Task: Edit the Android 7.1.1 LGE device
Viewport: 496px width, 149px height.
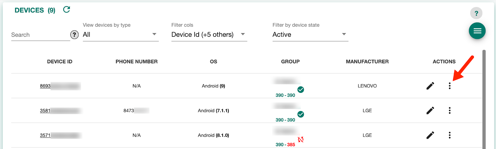Action: point(430,110)
